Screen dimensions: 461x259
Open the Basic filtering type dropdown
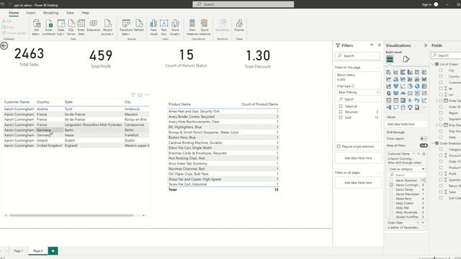(x=359, y=92)
